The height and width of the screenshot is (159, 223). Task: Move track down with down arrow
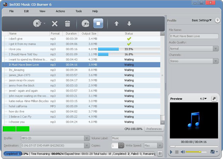(129, 24)
